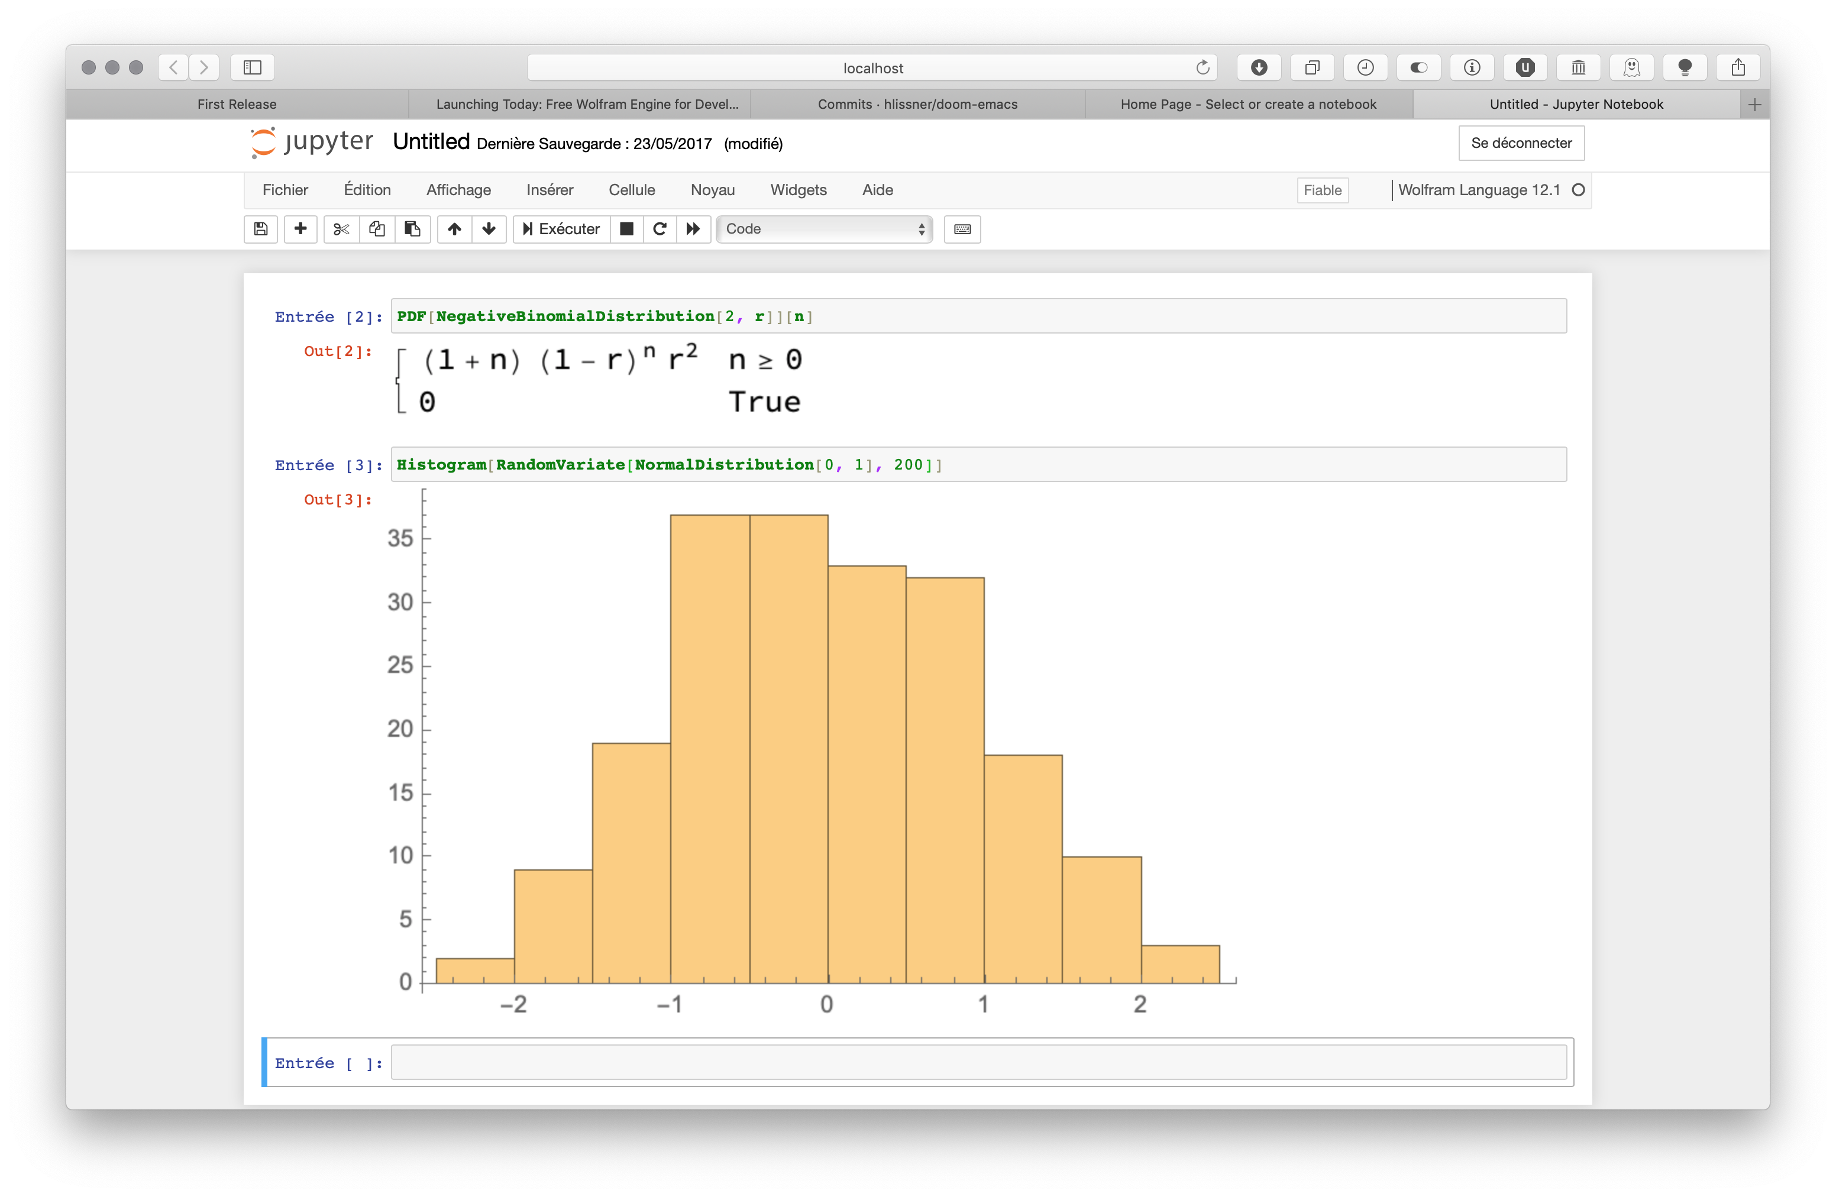Switch to the Home Page notebook tab
1836x1197 pixels.
click(x=1247, y=104)
